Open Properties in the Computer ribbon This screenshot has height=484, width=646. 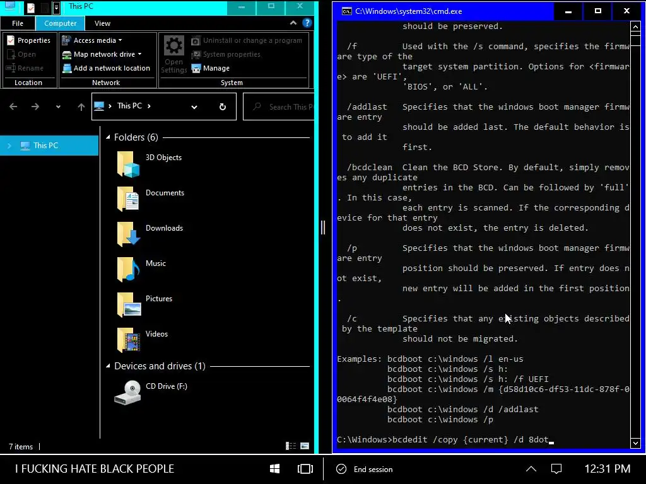tap(29, 40)
